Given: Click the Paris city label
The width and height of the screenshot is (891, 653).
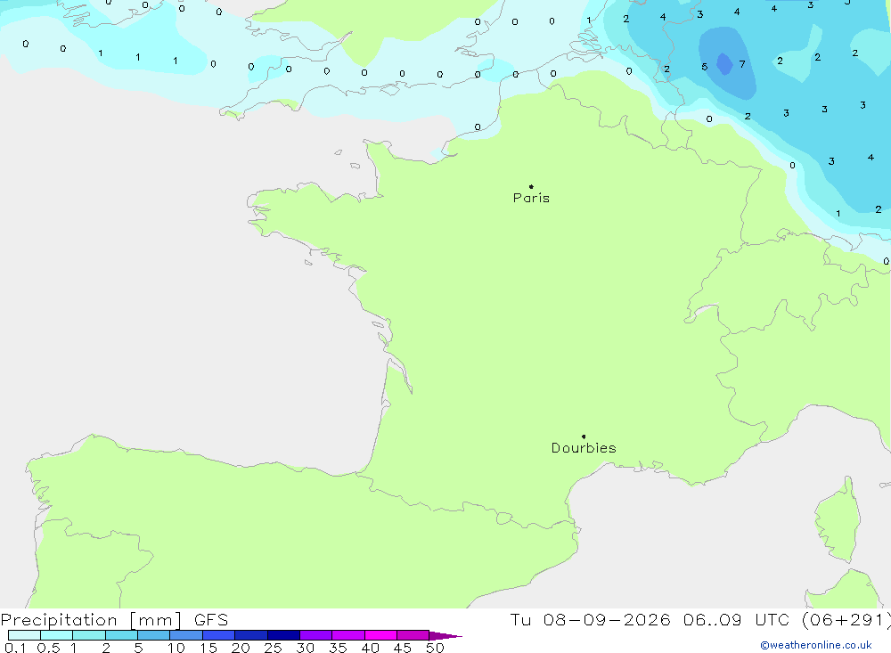Looking at the screenshot, I should (531, 198).
